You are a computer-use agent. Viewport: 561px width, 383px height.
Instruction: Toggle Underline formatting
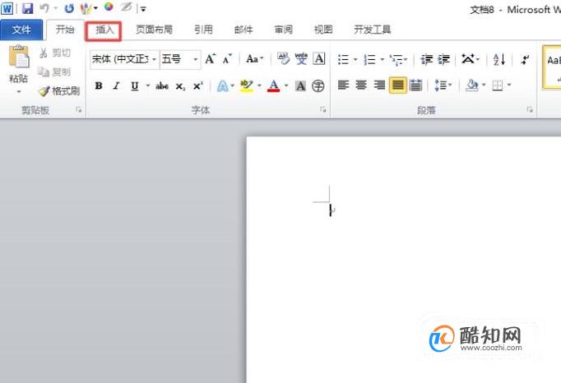135,85
